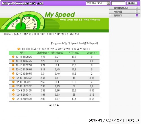Go to previous page with left arrow

[50, 105]
